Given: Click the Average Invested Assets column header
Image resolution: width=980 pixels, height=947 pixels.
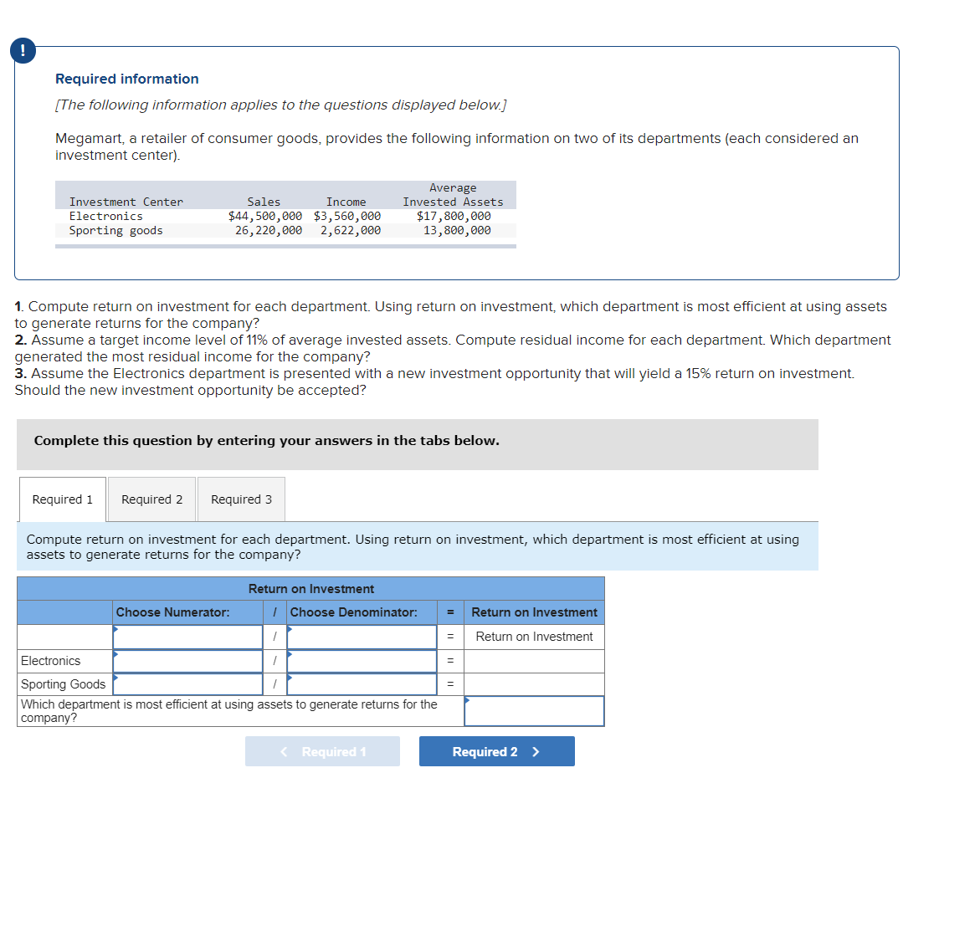Looking at the screenshot, I should click(453, 195).
